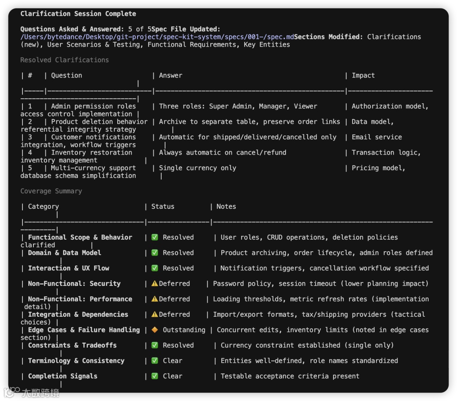The height and width of the screenshot is (401, 457).
Task: Click the Edge Cases & Failure Handling category
Action: (x=84, y=330)
